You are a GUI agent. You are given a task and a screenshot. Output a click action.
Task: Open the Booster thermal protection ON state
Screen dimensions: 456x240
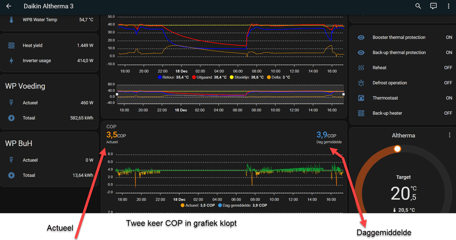pyautogui.click(x=449, y=38)
